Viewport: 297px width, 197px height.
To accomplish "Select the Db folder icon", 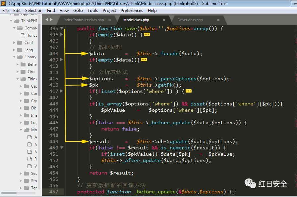I will [27, 108].
